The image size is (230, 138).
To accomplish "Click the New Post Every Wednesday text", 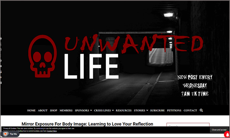I will 195,85.
